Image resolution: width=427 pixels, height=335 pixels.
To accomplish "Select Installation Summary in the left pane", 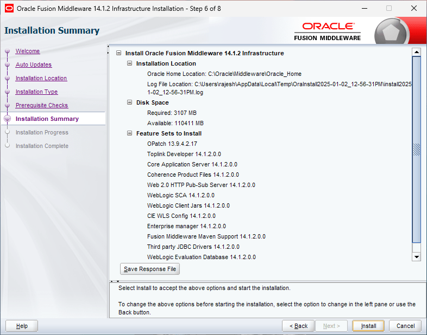I will coord(47,119).
